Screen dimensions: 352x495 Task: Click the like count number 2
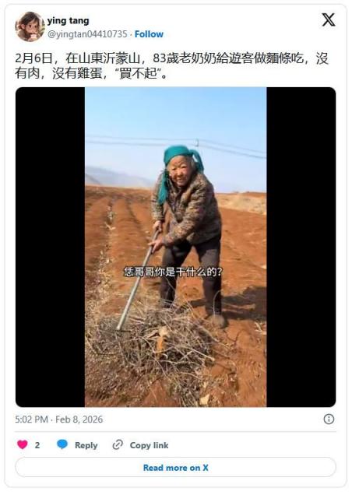coord(37,445)
